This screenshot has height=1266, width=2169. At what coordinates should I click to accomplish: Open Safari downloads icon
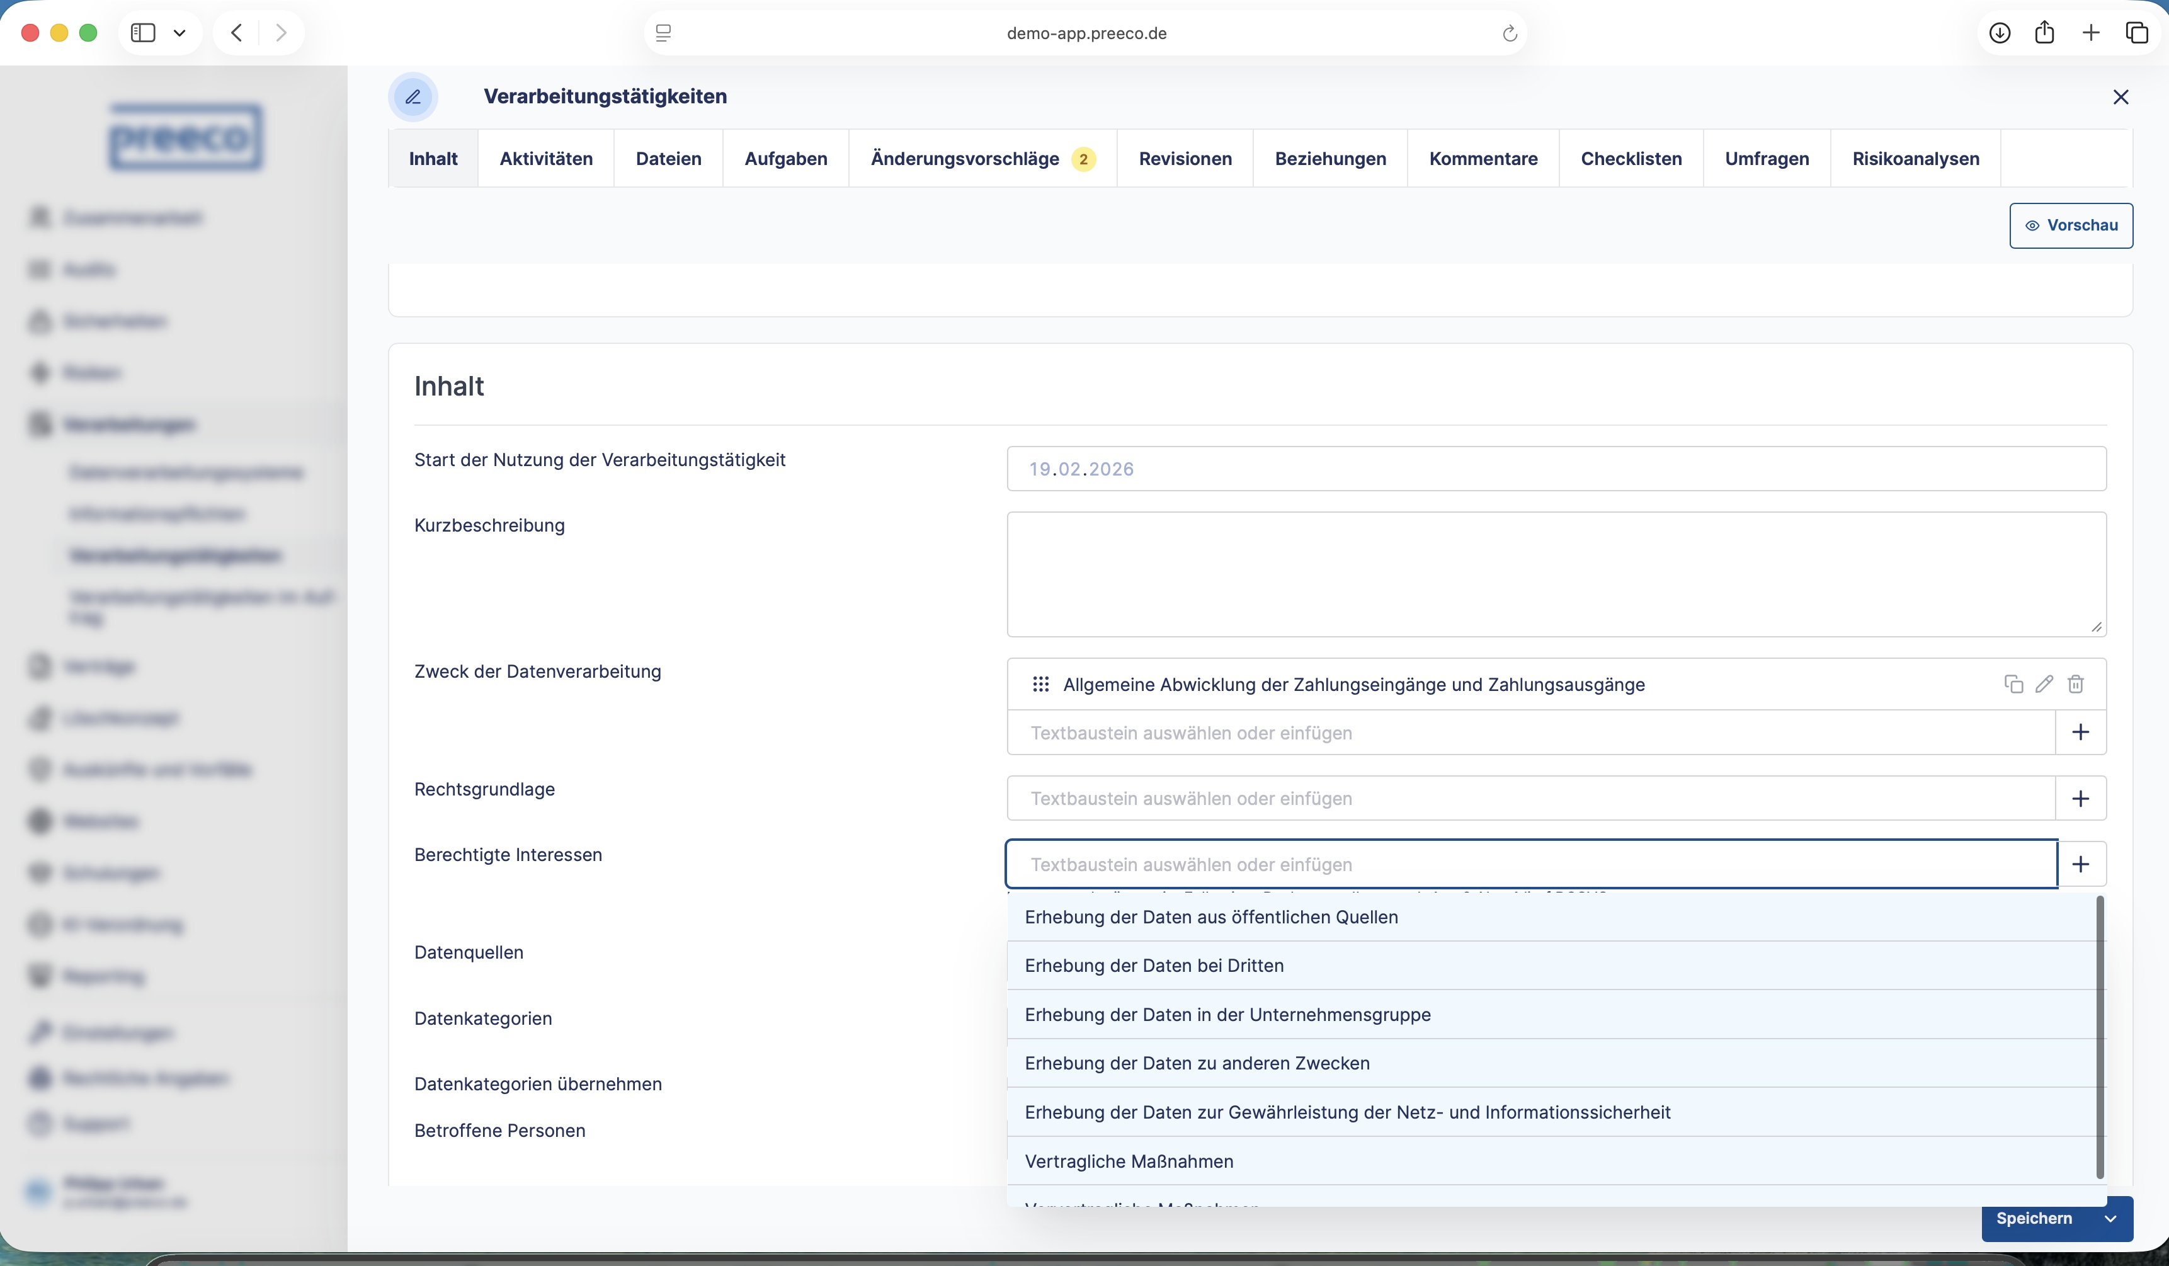pyautogui.click(x=2000, y=33)
